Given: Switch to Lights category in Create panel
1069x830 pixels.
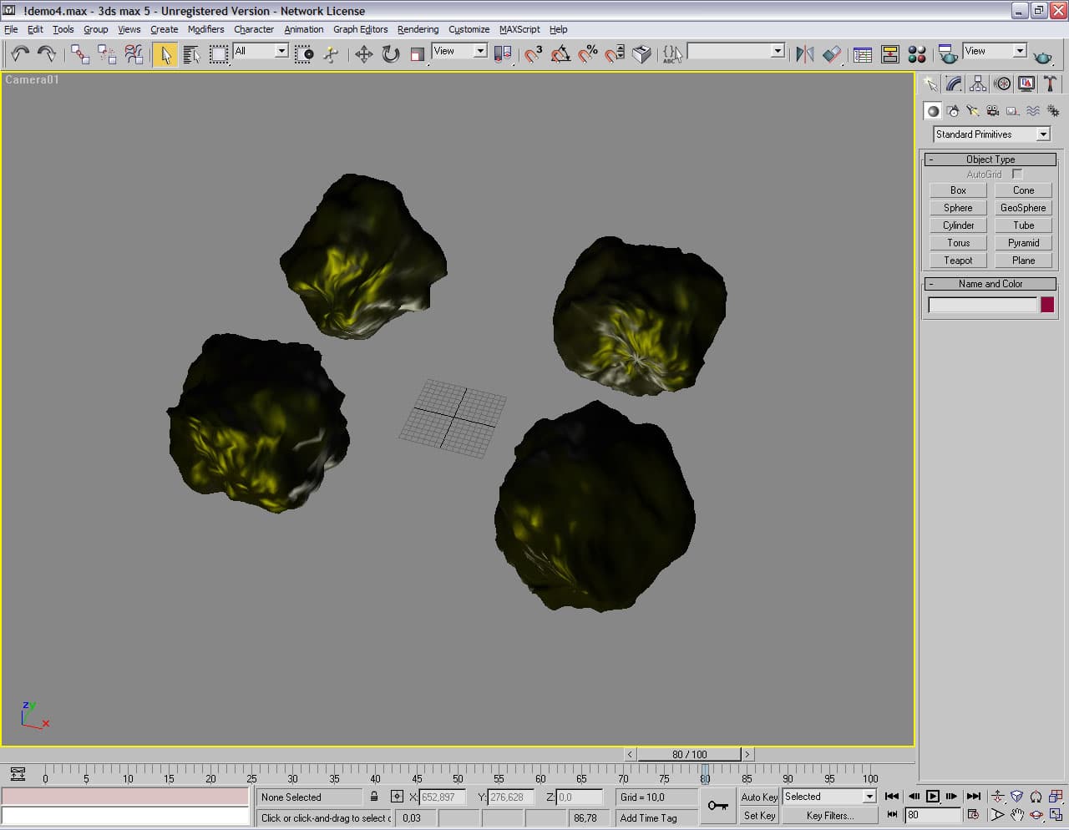Looking at the screenshot, I should pyautogui.click(x=972, y=110).
